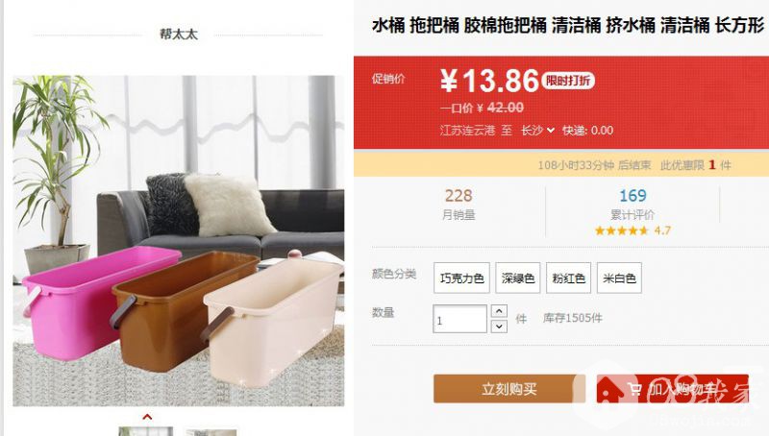This screenshot has width=769, height=436.
Task: Click the shopping cart icon
Action: click(x=634, y=390)
